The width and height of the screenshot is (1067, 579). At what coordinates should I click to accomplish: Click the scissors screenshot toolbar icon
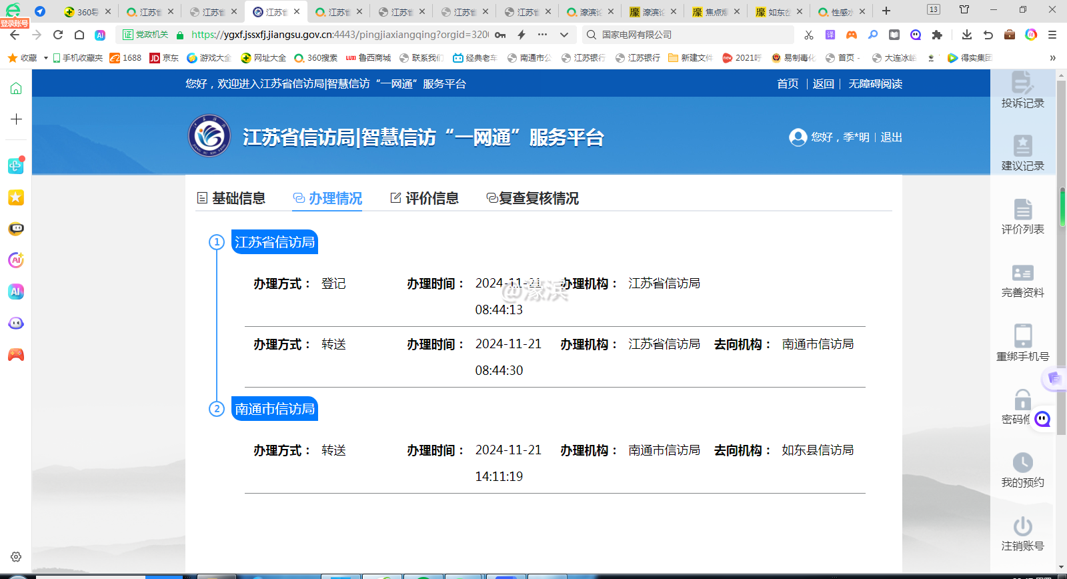point(809,35)
